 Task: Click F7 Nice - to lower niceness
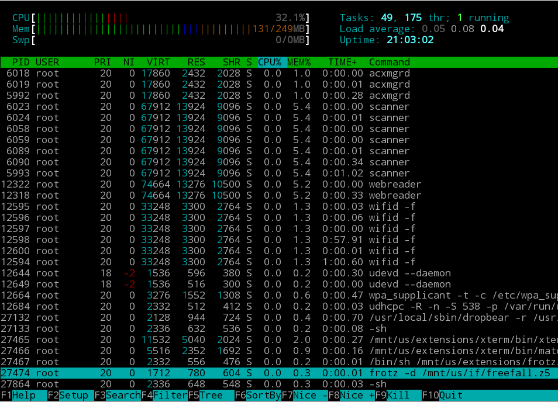(305, 395)
